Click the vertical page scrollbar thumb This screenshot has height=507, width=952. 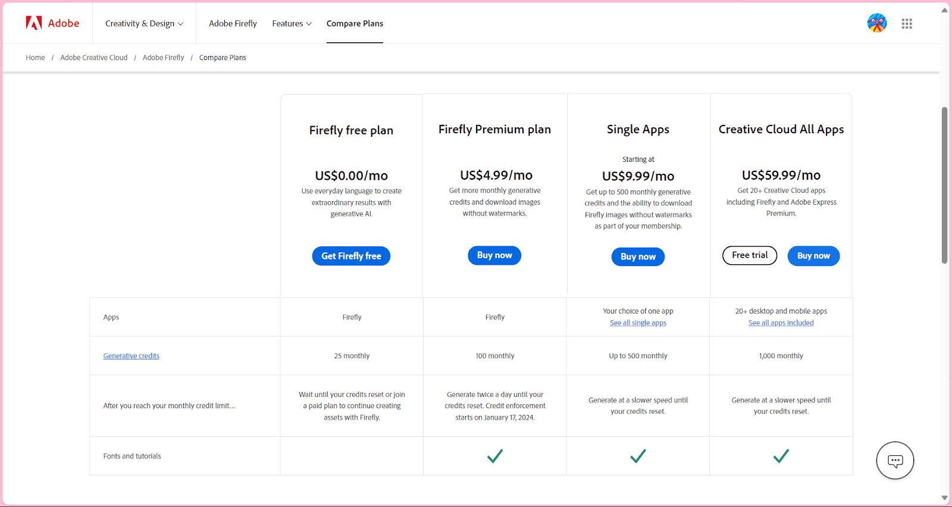[944, 185]
